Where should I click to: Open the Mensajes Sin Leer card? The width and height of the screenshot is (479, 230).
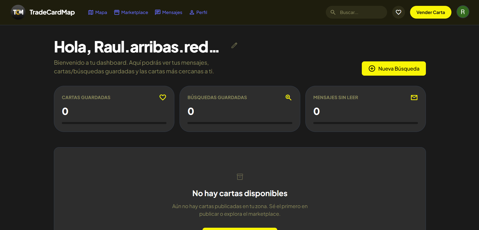pyautogui.click(x=366, y=109)
